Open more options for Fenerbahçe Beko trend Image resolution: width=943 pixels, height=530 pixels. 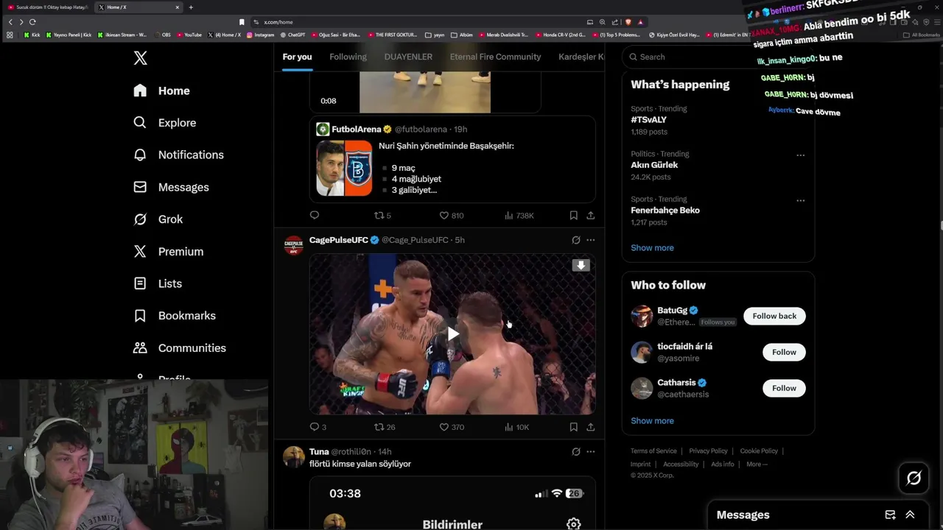click(x=800, y=200)
